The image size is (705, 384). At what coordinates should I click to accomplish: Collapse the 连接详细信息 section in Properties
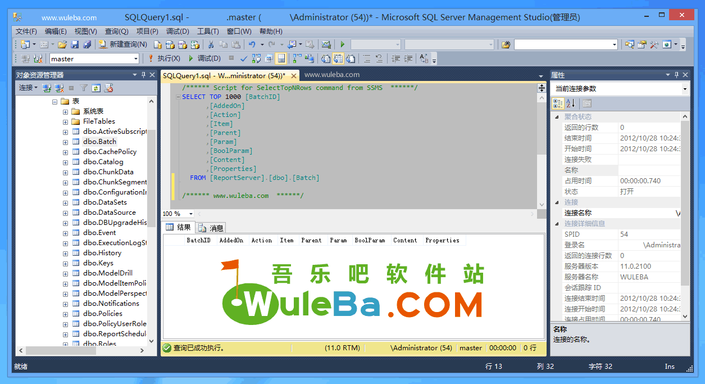click(x=557, y=224)
